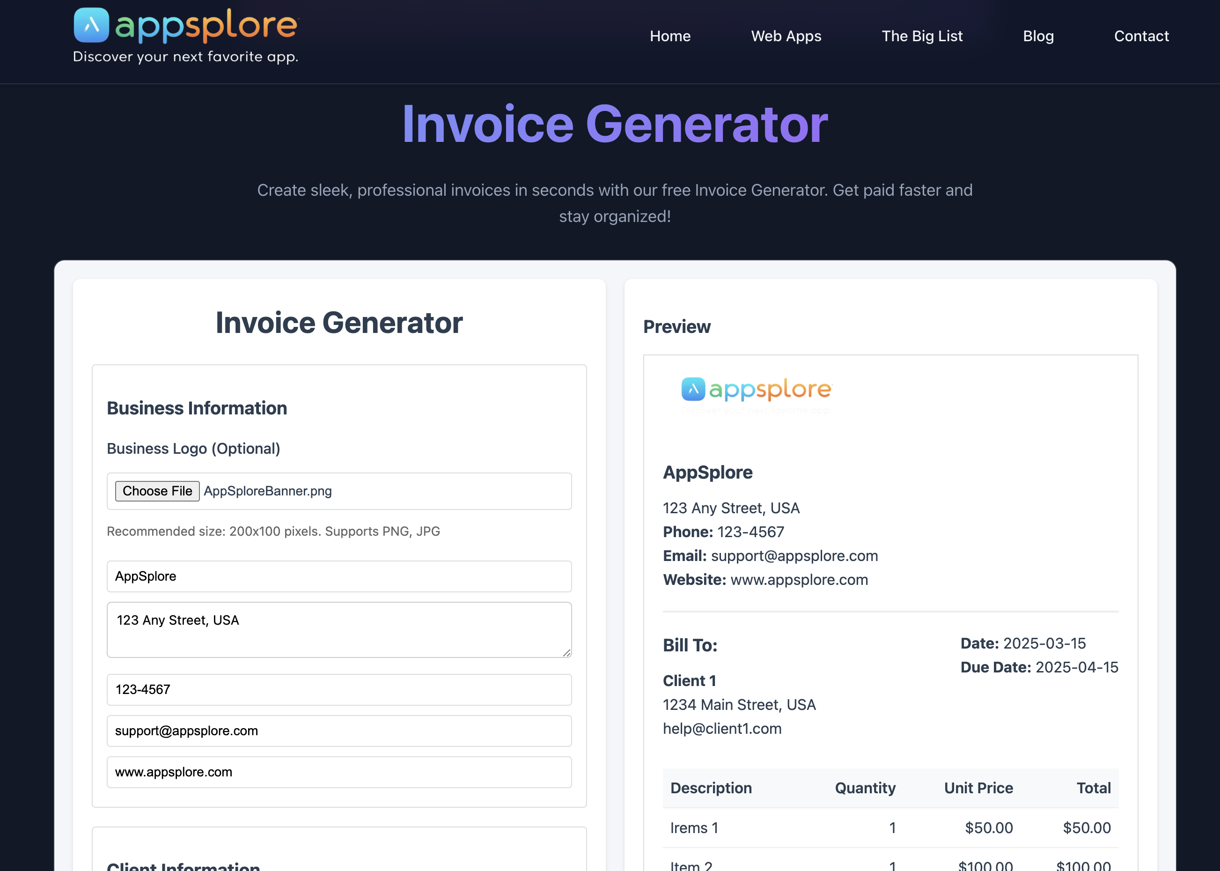Click the Description column header
This screenshot has width=1220, height=871.
(x=711, y=788)
